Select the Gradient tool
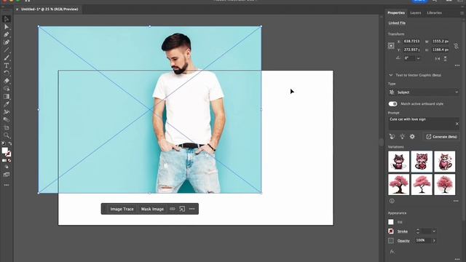The width and height of the screenshot is (466, 262). (7, 96)
